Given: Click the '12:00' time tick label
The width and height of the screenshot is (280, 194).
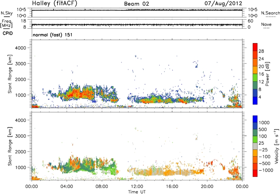Looking at the screenshot, I should pyautogui.click(x=137, y=187).
